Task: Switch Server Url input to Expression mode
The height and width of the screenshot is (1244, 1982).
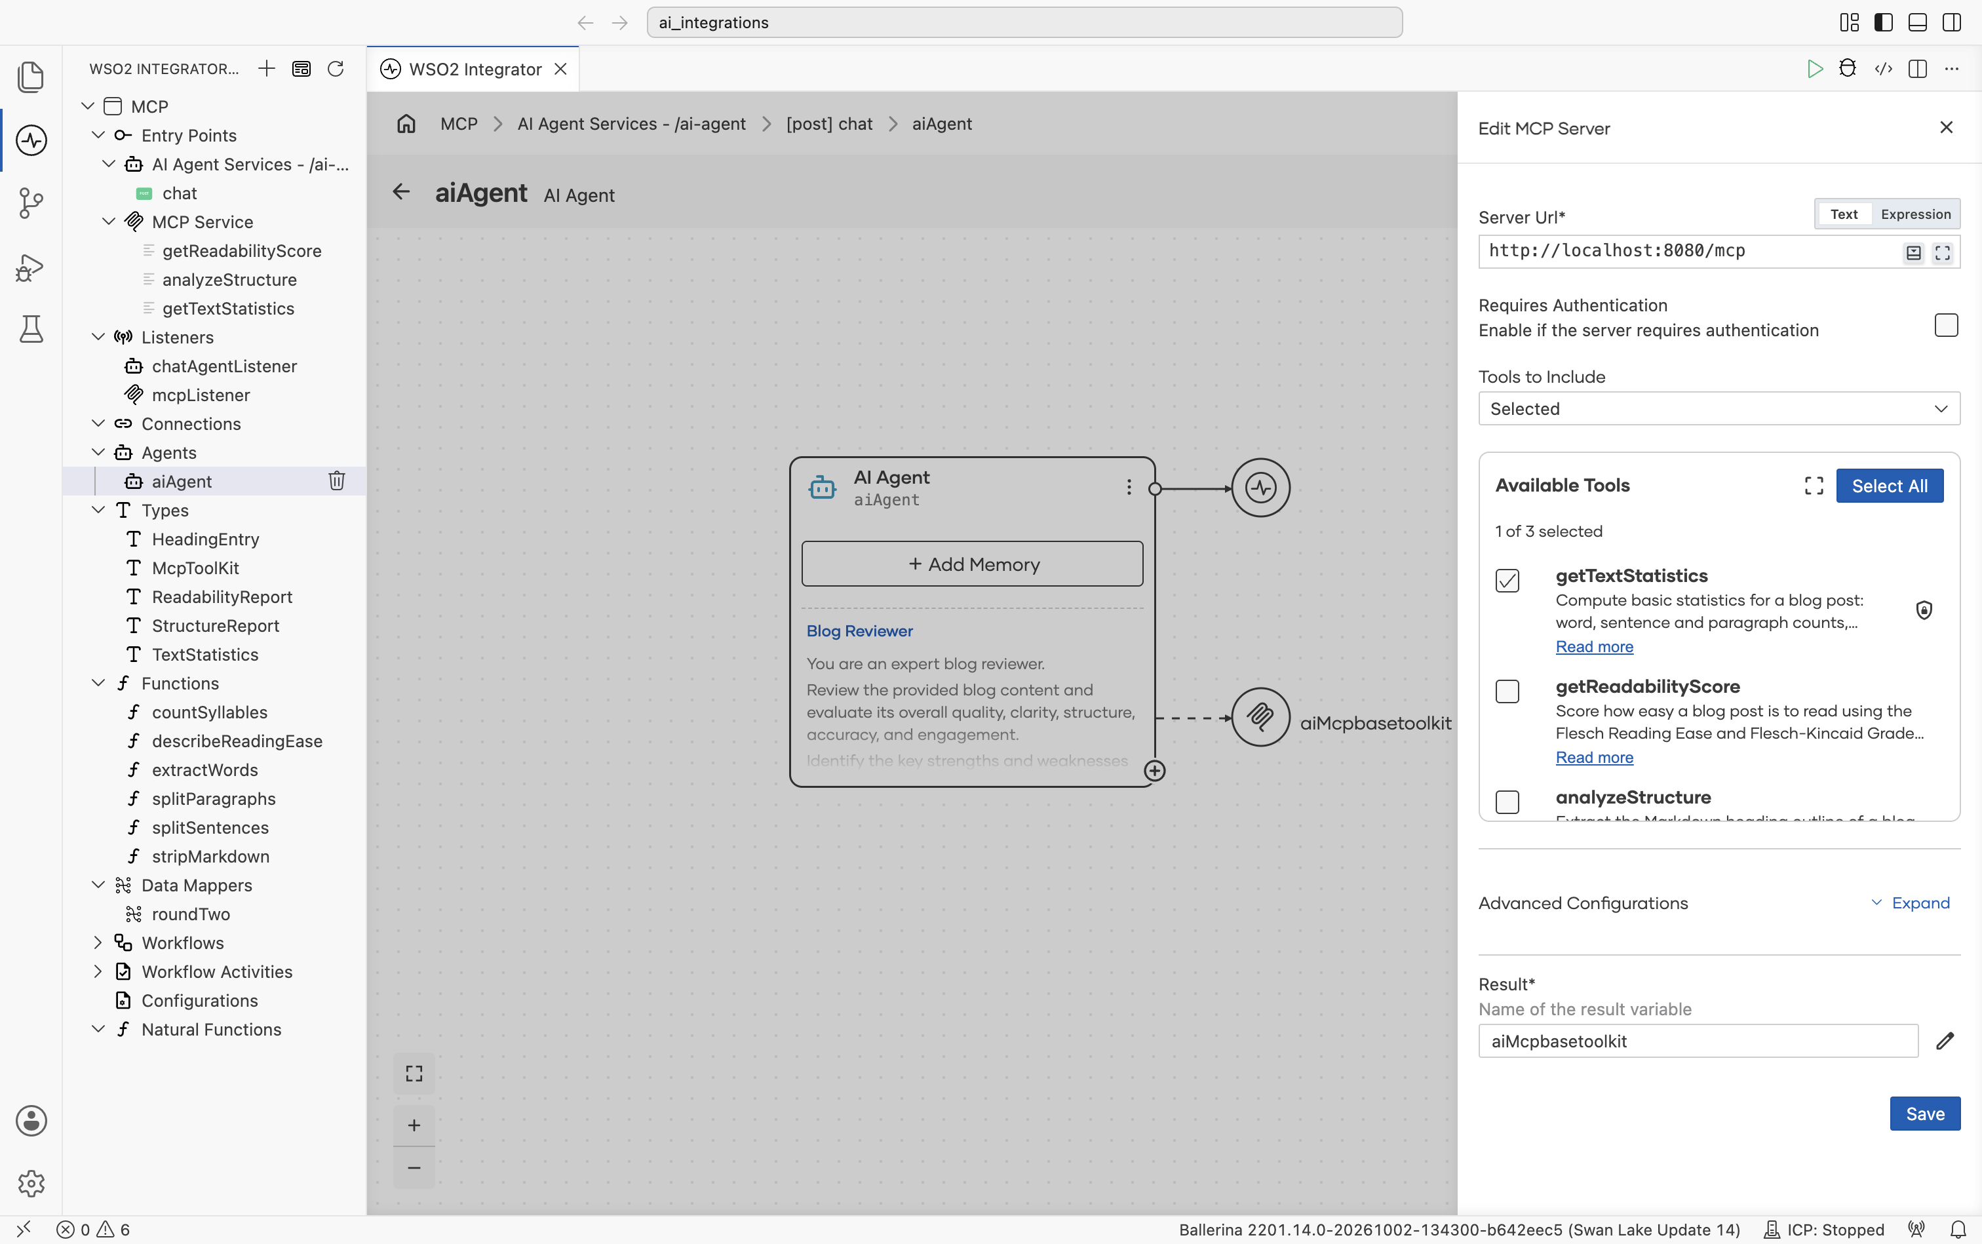Action: tap(1915, 215)
